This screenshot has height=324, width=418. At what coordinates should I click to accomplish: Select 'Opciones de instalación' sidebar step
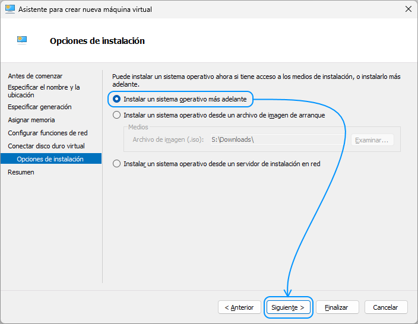tap(51, 159)
